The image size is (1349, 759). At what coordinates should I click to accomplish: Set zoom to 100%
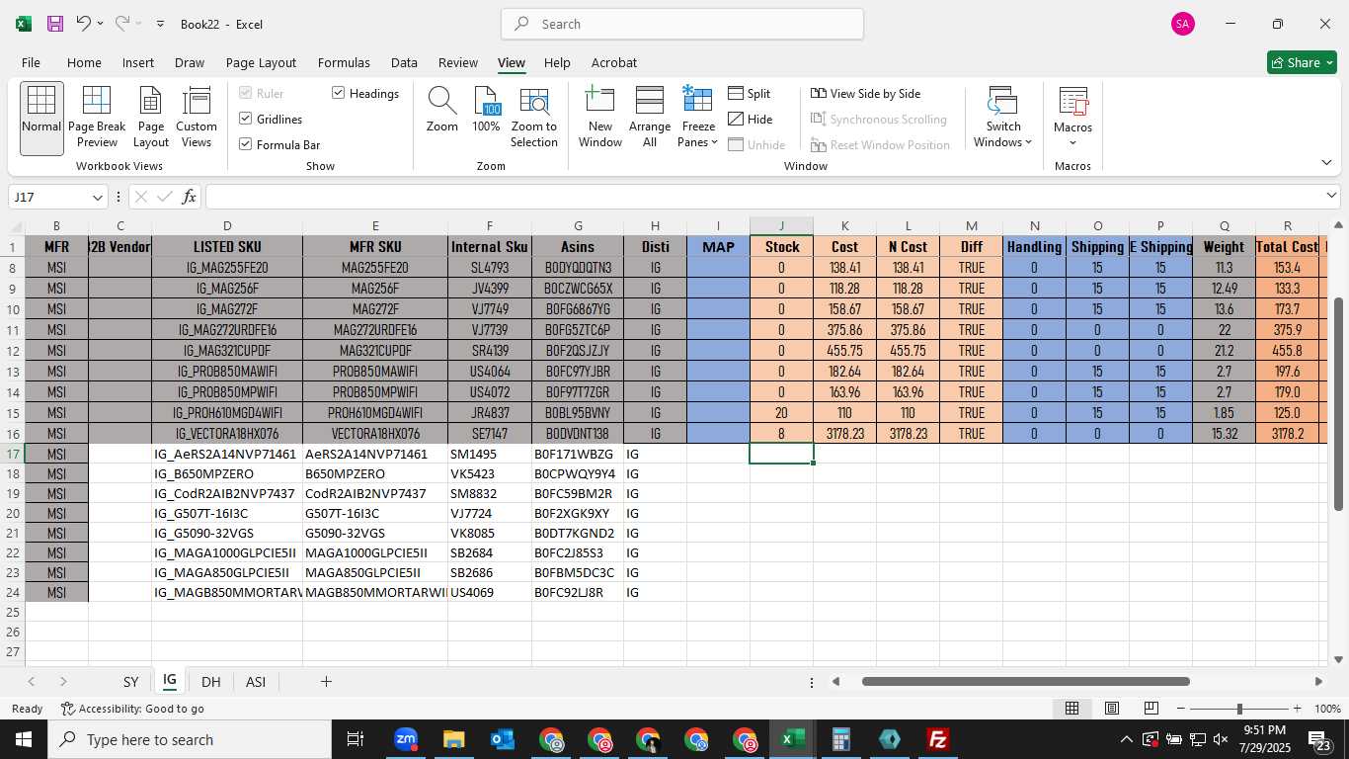tap(486, 111)
